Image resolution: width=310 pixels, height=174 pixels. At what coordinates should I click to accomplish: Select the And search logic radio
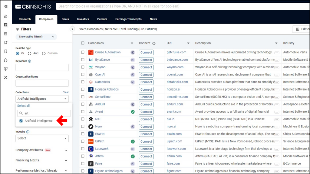tap(29, 53)
